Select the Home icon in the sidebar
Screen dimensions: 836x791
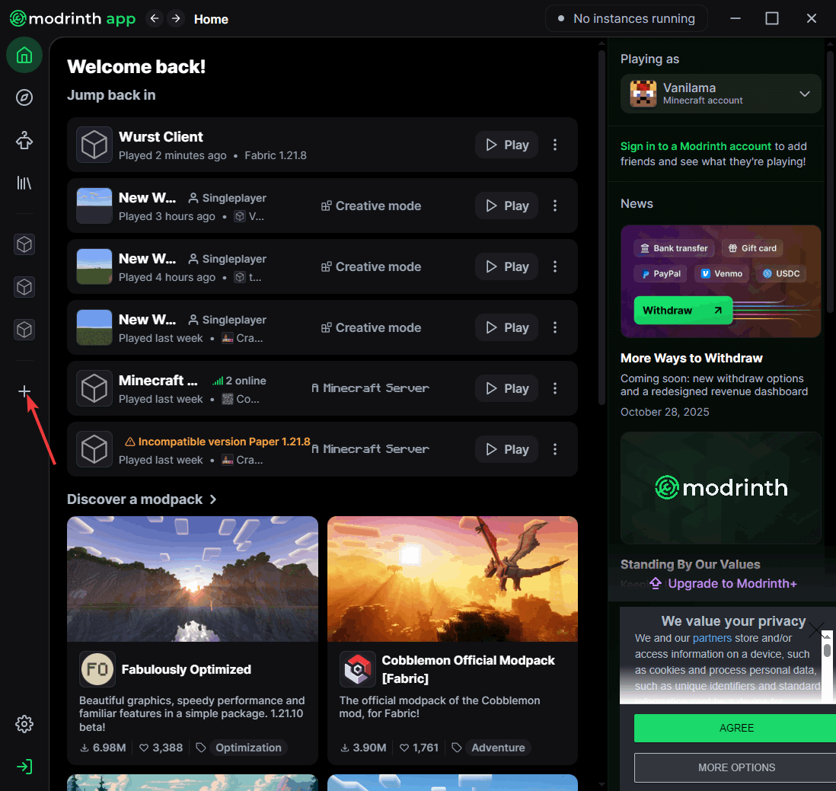pyautogui.click(x=24, y=55)
